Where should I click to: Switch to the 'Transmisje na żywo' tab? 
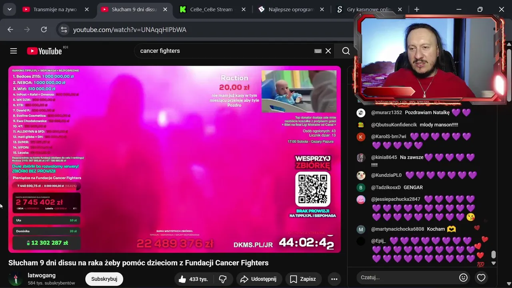(x=56, y=9)
